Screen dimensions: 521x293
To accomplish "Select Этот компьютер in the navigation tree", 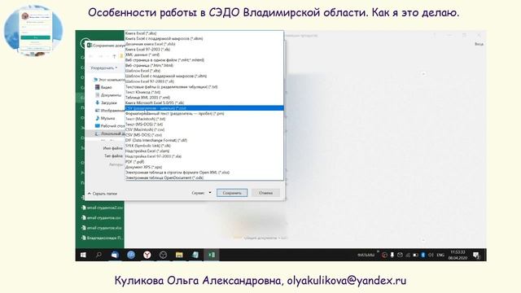I will (108, 80).
